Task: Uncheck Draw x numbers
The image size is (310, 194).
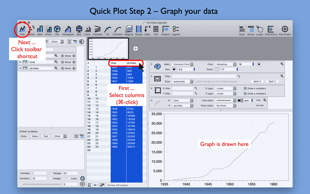Action: 245,88
